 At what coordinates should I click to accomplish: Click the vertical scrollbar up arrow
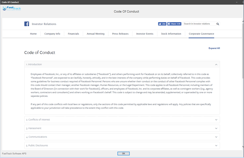tap(243, 21)
